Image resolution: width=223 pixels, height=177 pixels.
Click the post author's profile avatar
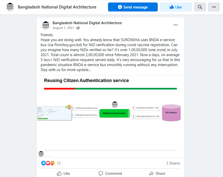[x=45, y=25]
